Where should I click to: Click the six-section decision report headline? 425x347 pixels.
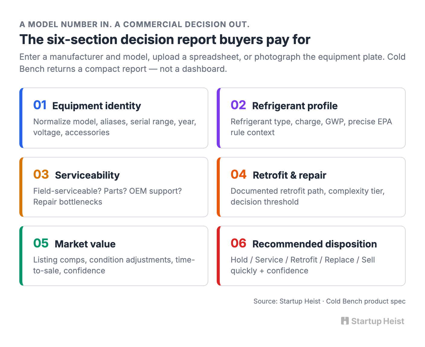[165, 40]
